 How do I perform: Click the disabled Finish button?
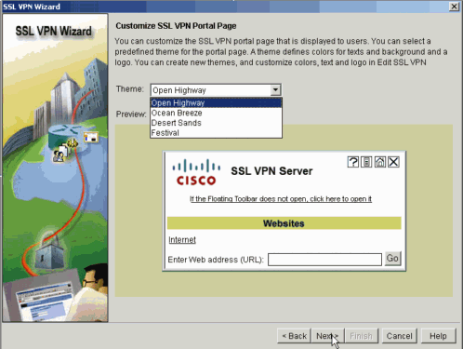pyautogui.click(x=361, y=336)
